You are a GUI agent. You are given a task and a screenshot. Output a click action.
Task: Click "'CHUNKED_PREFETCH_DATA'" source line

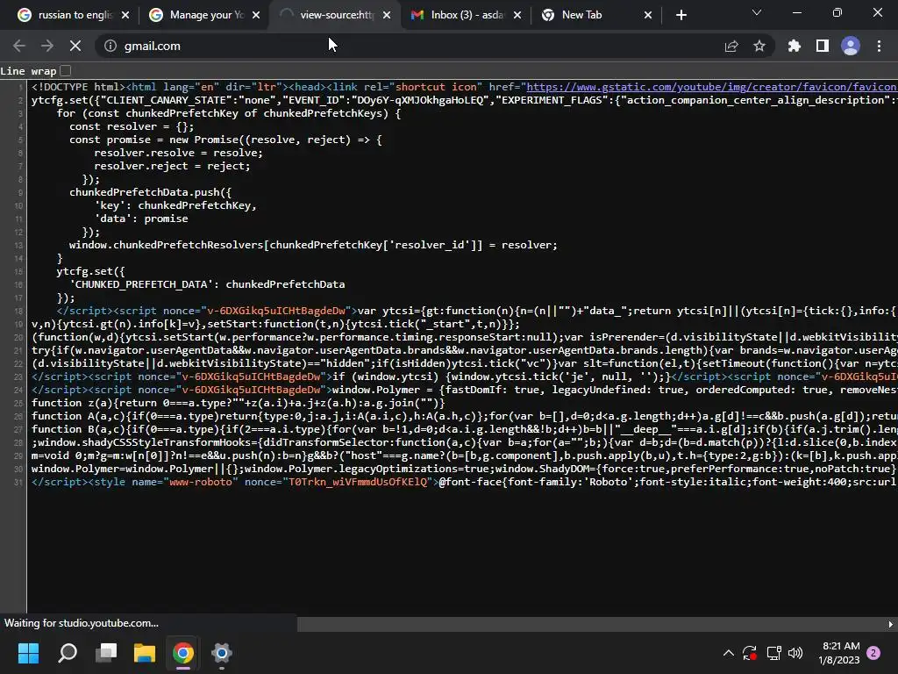(207, 284)
